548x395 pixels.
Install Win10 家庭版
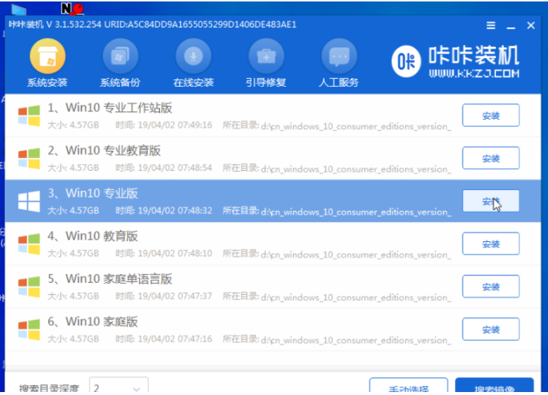point(491,330)
